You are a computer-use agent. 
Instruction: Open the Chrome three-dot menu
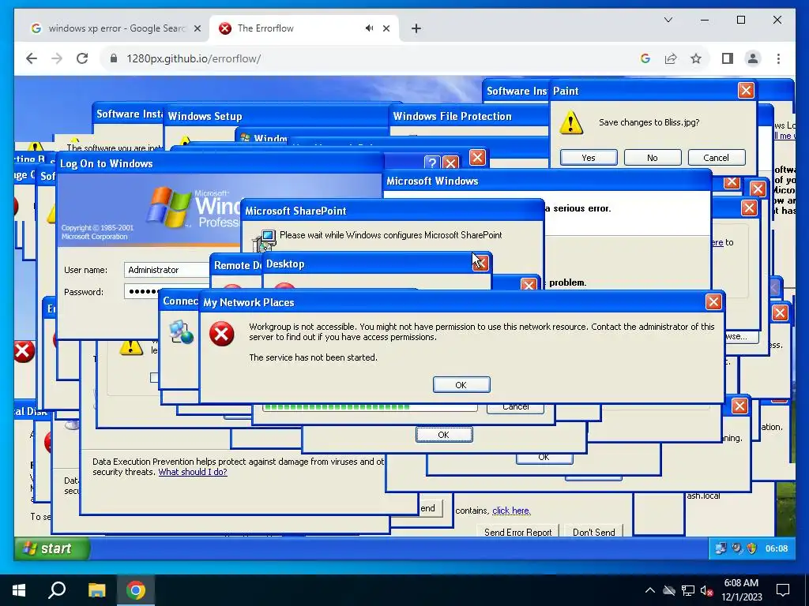click(x=778, y=58)
